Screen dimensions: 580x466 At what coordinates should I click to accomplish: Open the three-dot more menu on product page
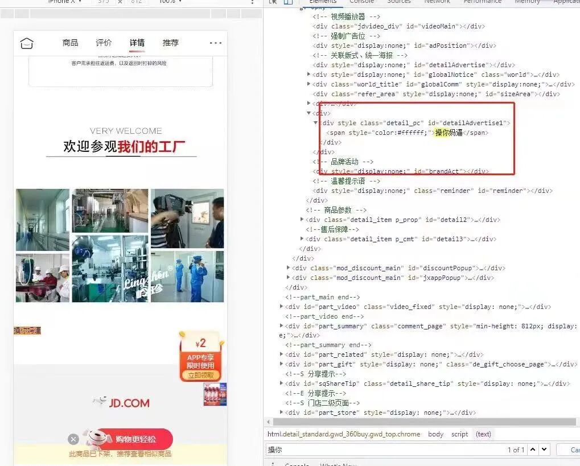click(x=216, y=43)
